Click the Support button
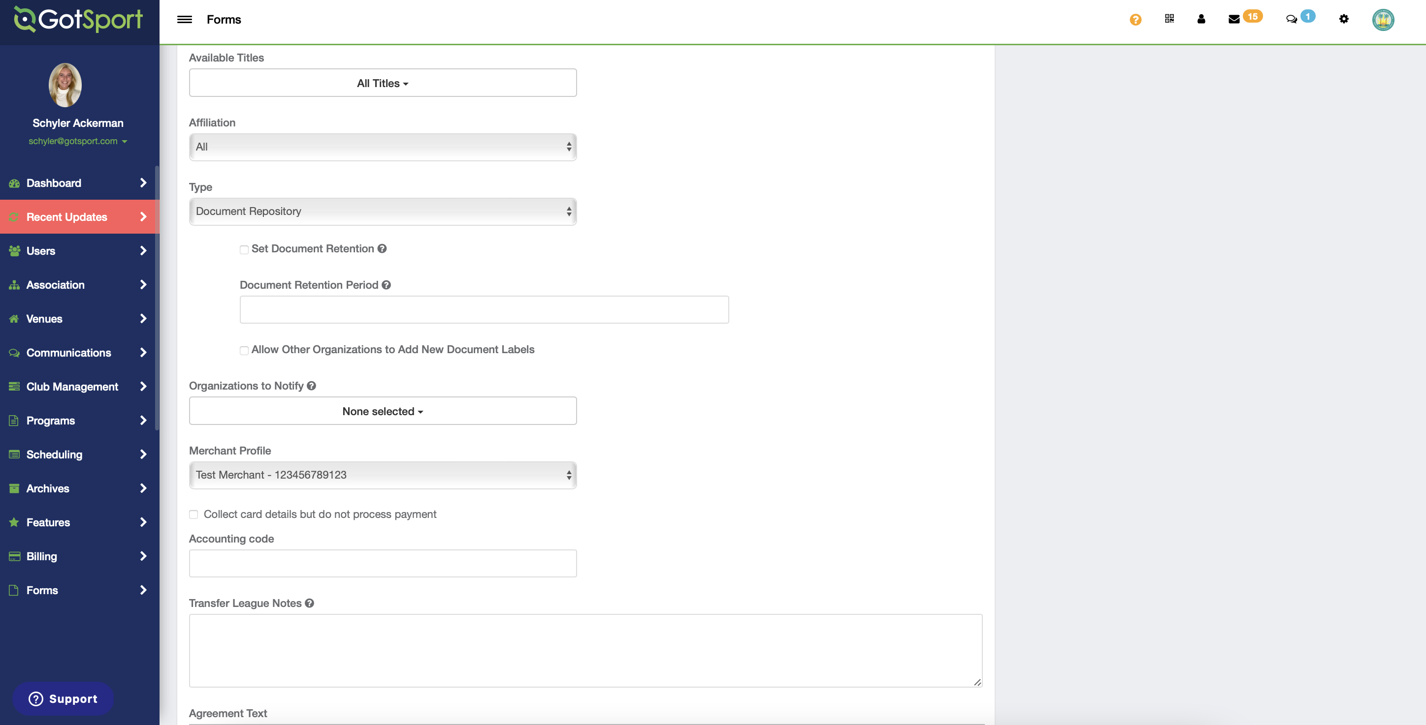Viewport: 1426px width, 725px height. pyautogui.click(x=63, y=699)
